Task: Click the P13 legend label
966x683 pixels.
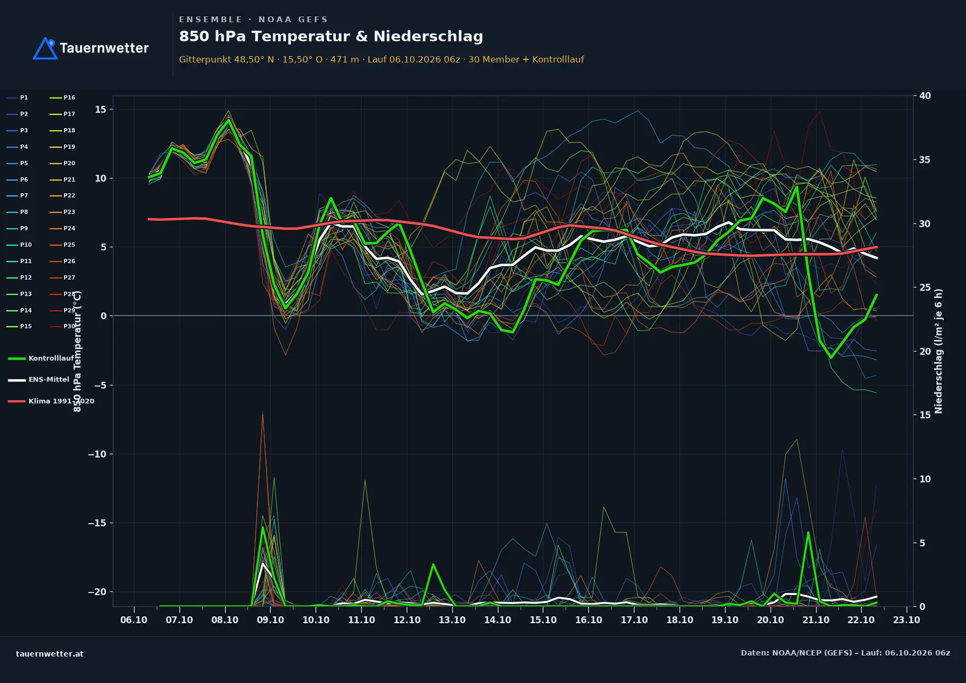Action: coord(26,294)
